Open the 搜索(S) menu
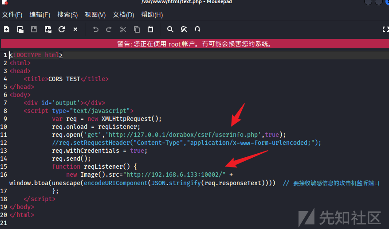Viewport: 389px width, 229px height. click(67, 15)
